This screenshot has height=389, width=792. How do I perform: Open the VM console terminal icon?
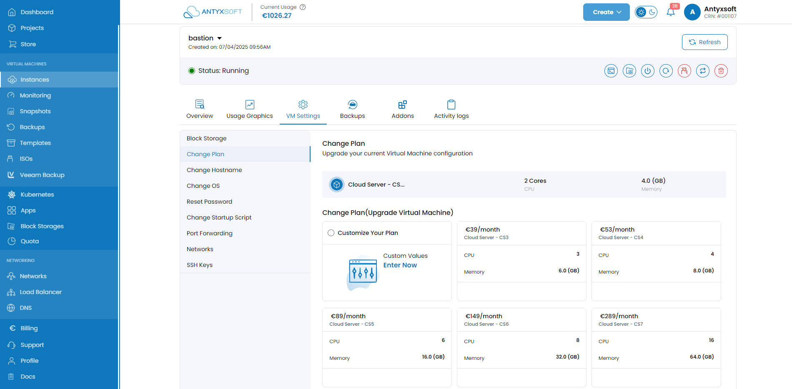[x=611, y=71]
